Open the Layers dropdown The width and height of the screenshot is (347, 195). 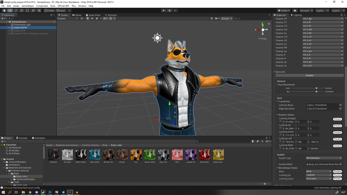point(322,10)
